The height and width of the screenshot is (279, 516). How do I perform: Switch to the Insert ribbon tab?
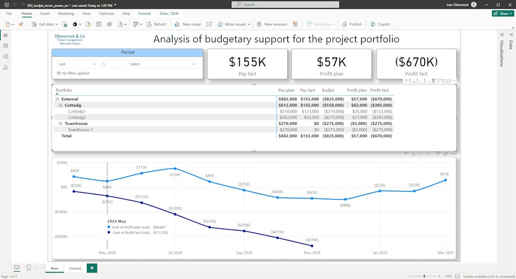point(45,14)
